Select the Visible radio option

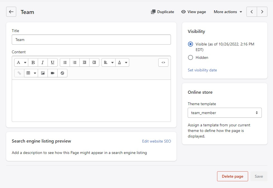pos(190,44)
